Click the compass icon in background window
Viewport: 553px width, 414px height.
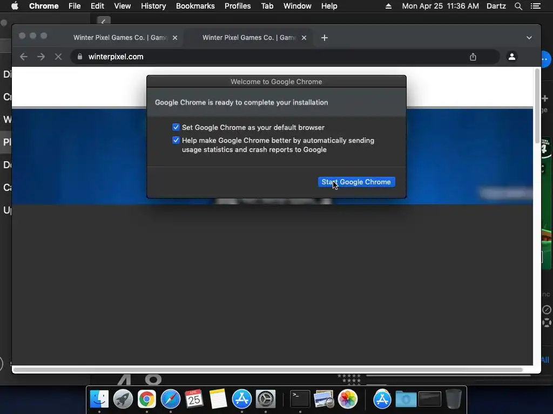(x=547, y=310)
